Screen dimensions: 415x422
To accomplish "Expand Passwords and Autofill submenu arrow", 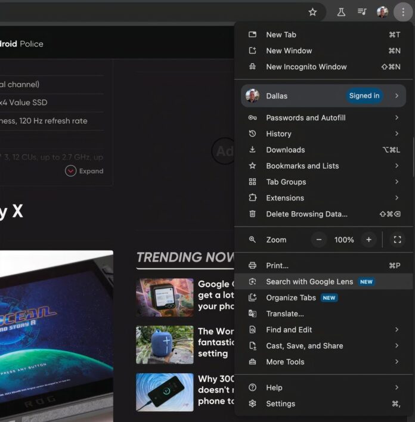I will coord(397,117).
